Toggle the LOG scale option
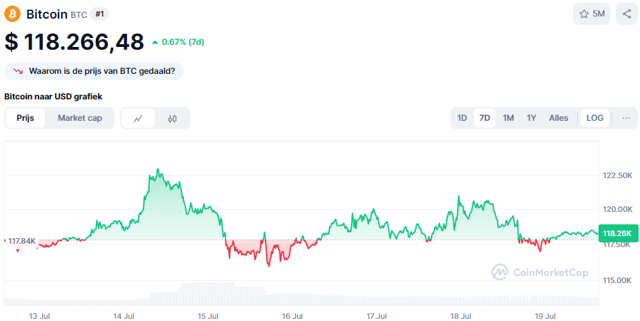640x321 pixels. click(x=594, y=118)
